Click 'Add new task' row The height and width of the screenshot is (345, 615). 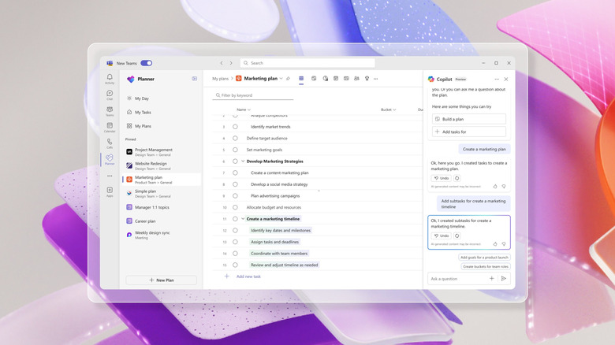click(248, 276)
